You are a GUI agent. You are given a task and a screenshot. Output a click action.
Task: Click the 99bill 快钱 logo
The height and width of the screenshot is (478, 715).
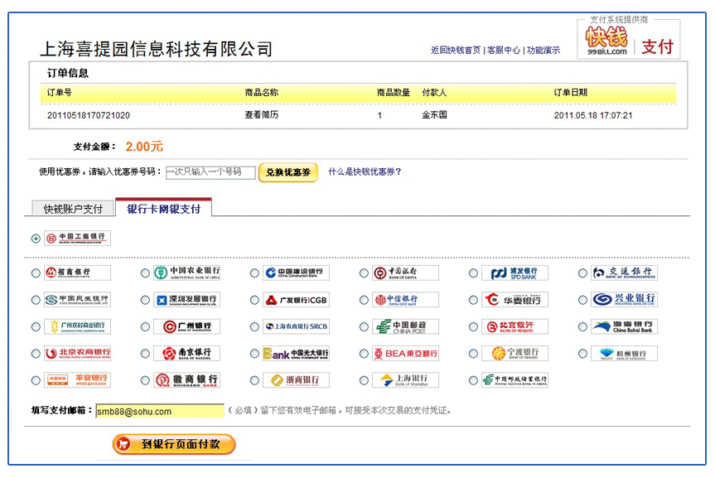click(x=606, y=40)
